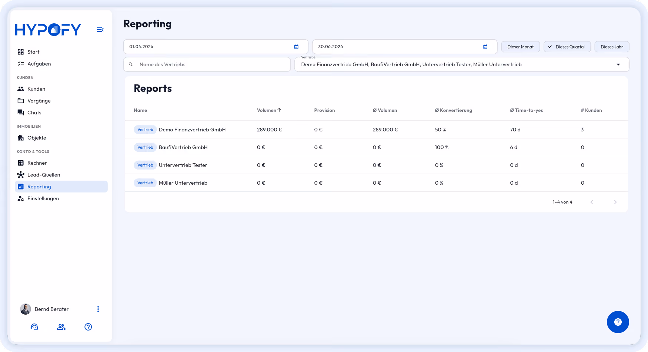Open Chats from sidebar
This screenshot has height=352, width=648.
coord(61,113)
